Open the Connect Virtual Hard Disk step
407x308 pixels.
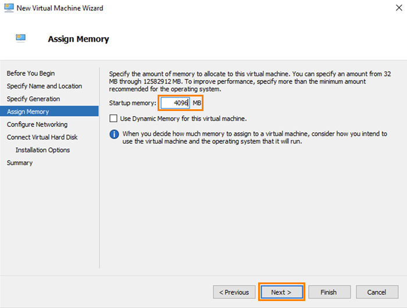(42, 137)
